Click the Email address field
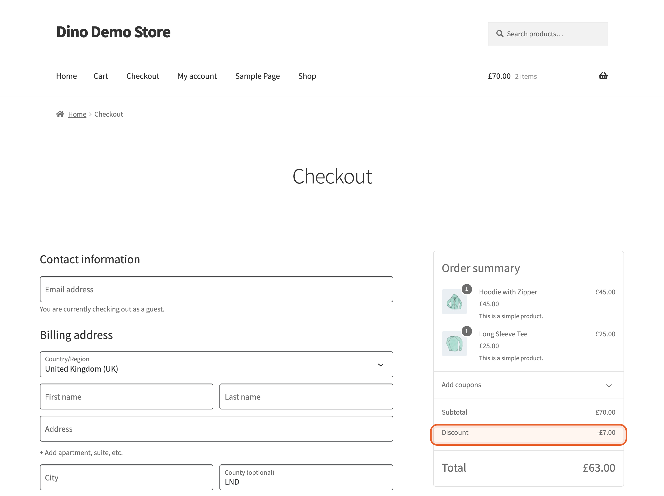The height and width of the screenshot is (496, 664). pos(216,289)
